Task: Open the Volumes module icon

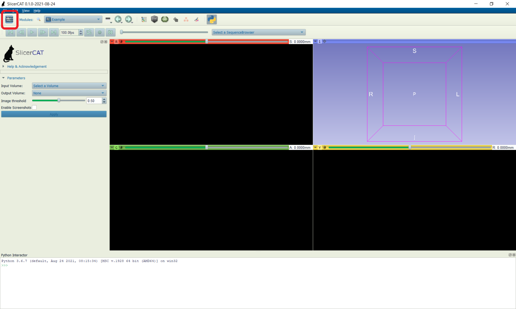Action: click(155, 19)
